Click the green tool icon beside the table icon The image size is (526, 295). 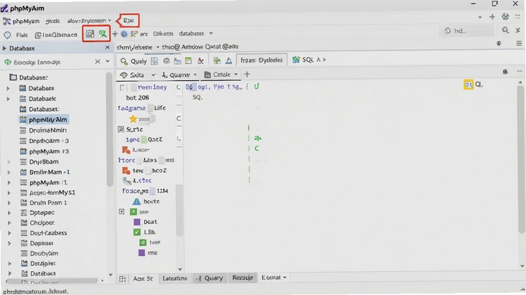103,34
